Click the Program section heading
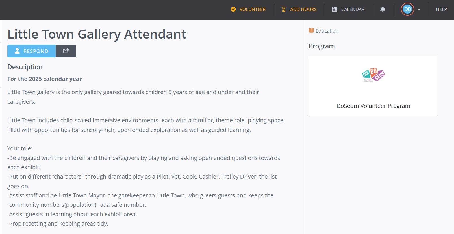This screenshot has height=234, width=454. pyautogui.click(x=322, y=46)
